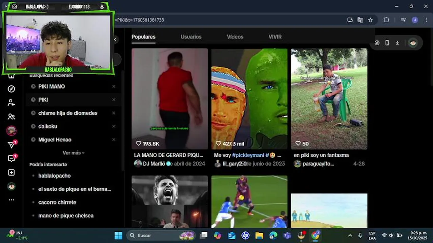433x243 pixels.
Task: Open the Explore compass icon in sidebar
Action: pos(12,89)
